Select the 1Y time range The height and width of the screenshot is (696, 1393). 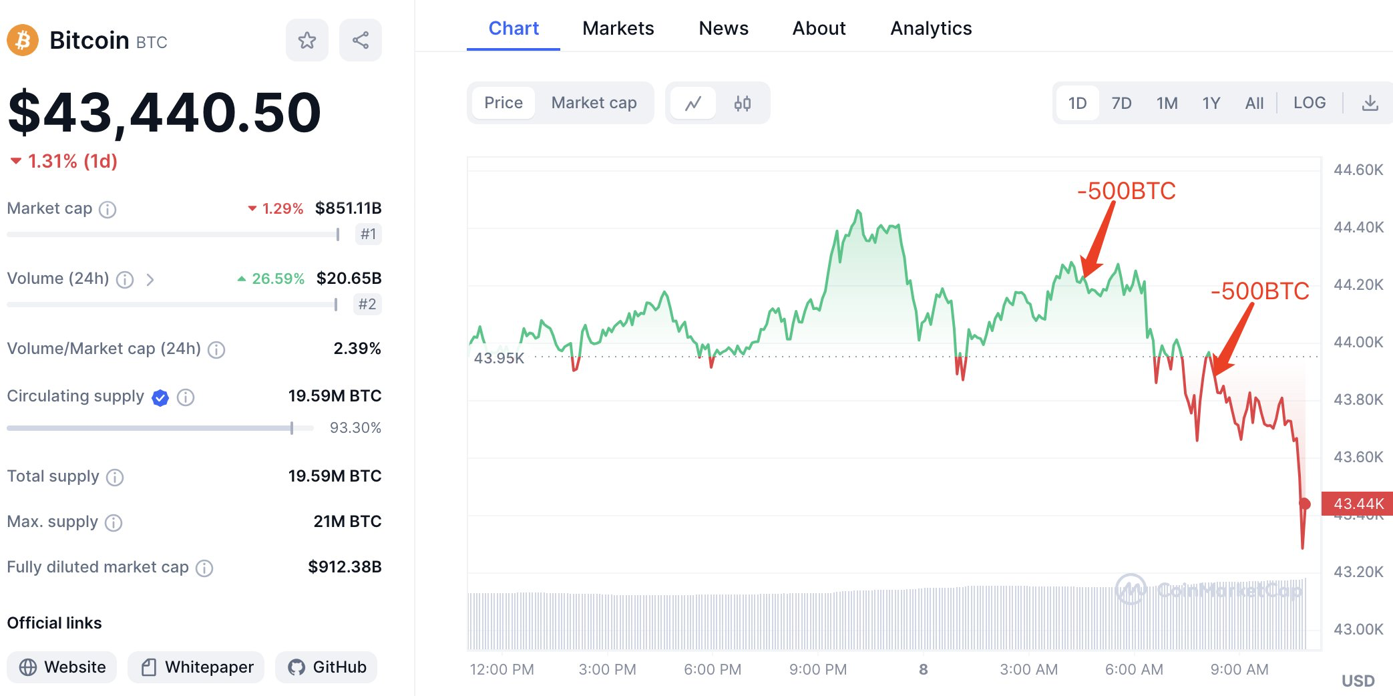click(1211, 103)
